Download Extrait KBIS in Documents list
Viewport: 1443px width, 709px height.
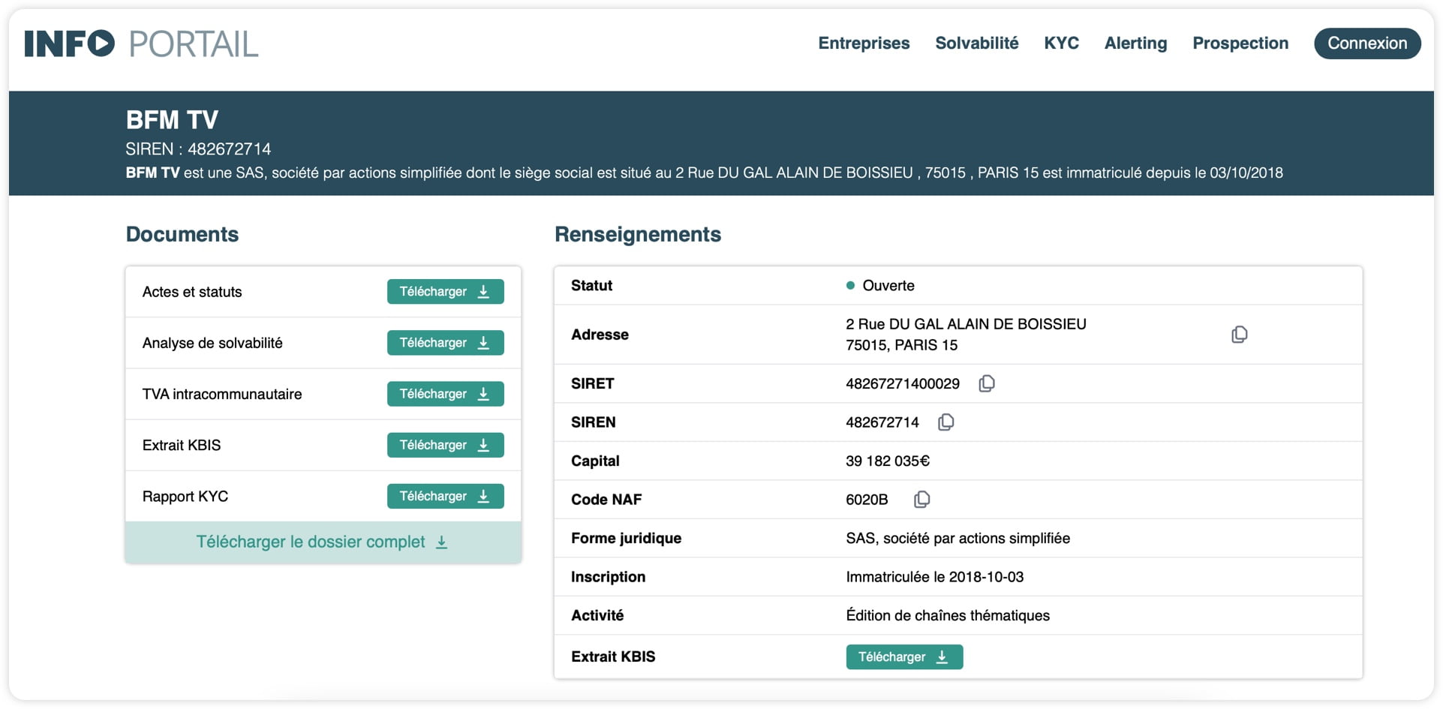[x=445, y=445]
